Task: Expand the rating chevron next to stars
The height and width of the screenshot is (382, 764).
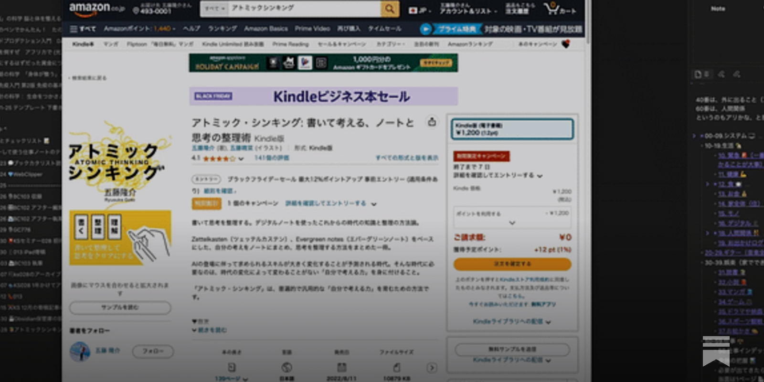Action: [x=241, y=159]
